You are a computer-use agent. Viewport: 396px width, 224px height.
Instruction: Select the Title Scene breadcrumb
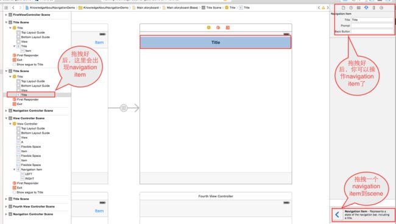tap(211, 7)
